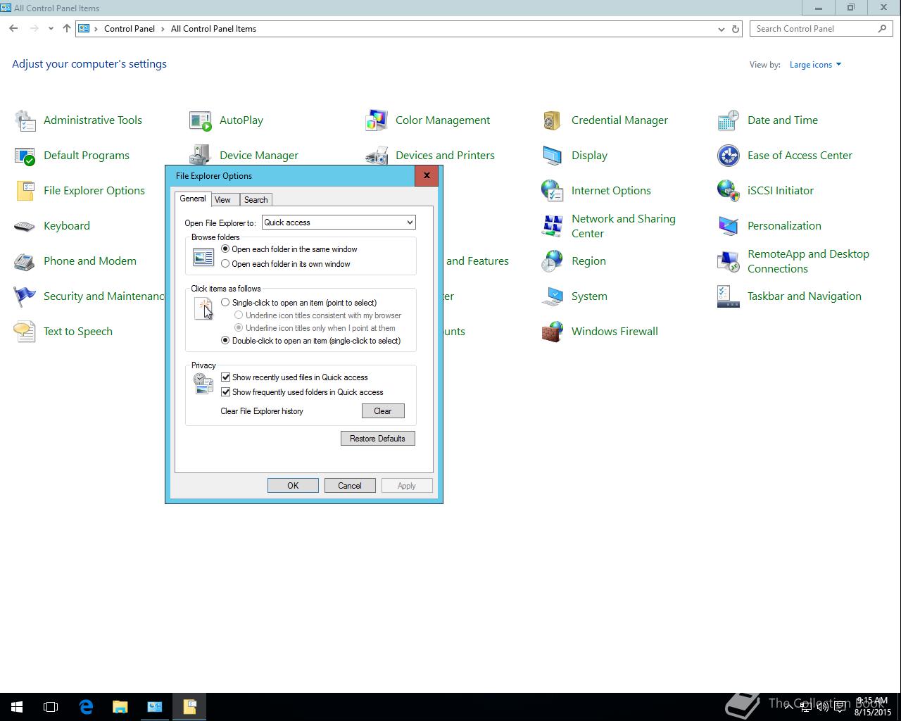Click Control Panel breadcrumb in address bar
The height and width of the screenshot is (721, 901).
point(130,29)
